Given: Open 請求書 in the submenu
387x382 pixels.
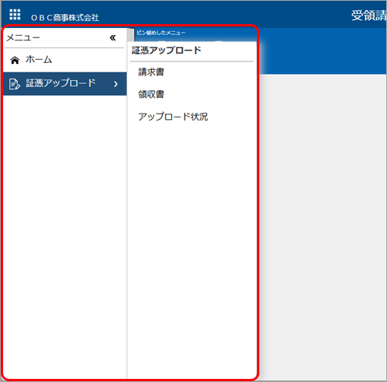Looking at the screenshot, I should point(151,72).
